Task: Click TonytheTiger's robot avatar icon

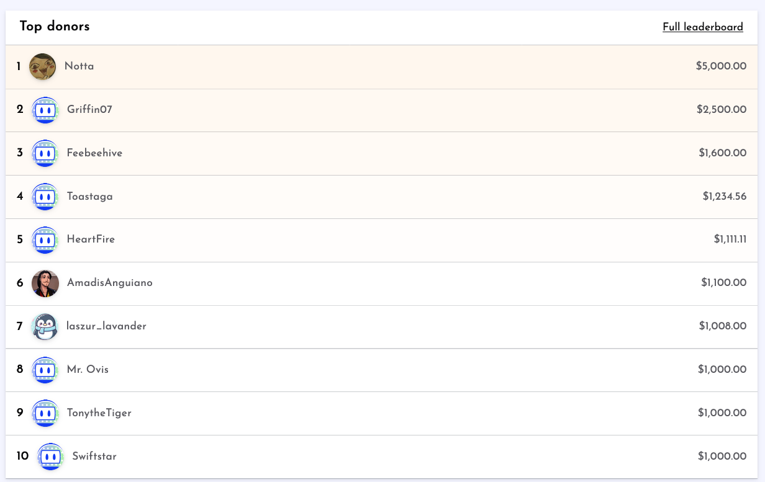Action: [x=45, y=413]
